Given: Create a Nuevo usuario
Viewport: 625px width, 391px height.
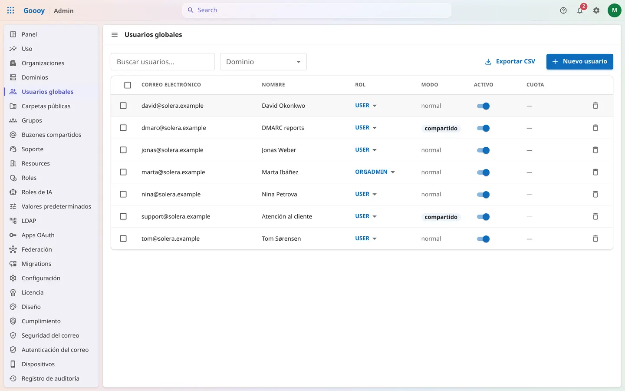Looking at the screenshot, I should [x=580, y=62].
